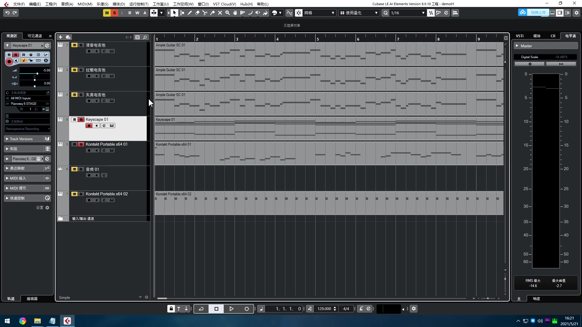Viewport: 582px width, 327px height.
Task: Click the Stop button in transport
Action: (x=216, y=309)
